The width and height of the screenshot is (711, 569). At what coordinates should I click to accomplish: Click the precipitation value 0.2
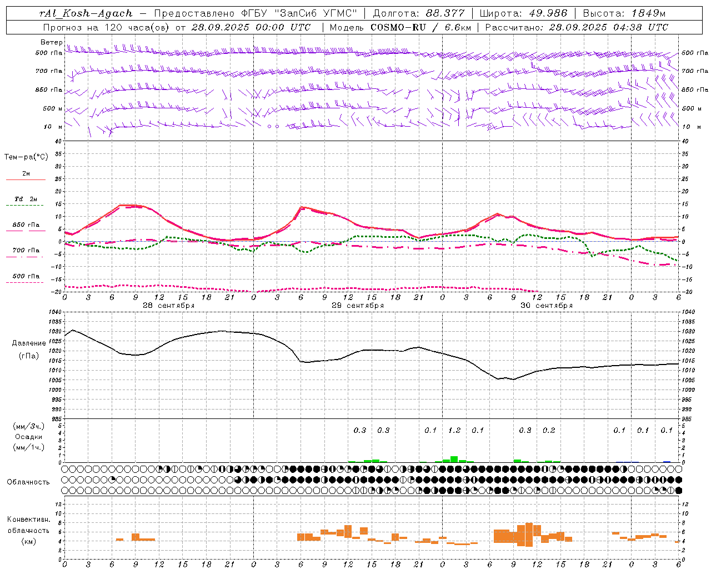click(549, 430)
